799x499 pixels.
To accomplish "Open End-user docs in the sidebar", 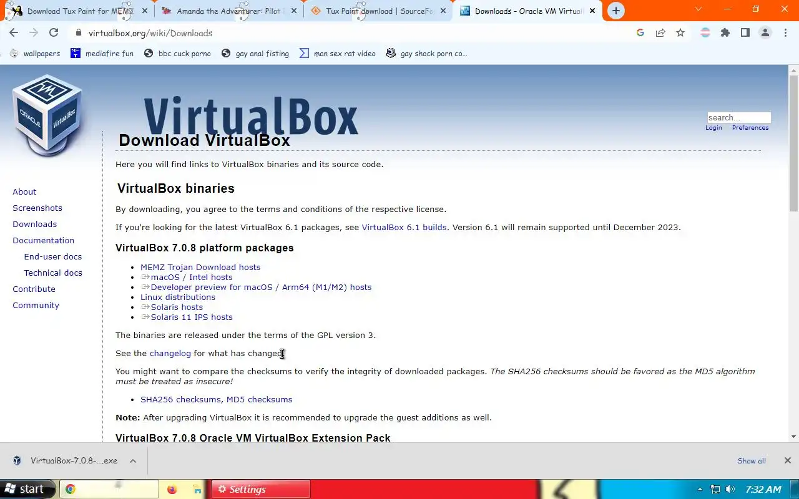I will (x=52, y=256).
